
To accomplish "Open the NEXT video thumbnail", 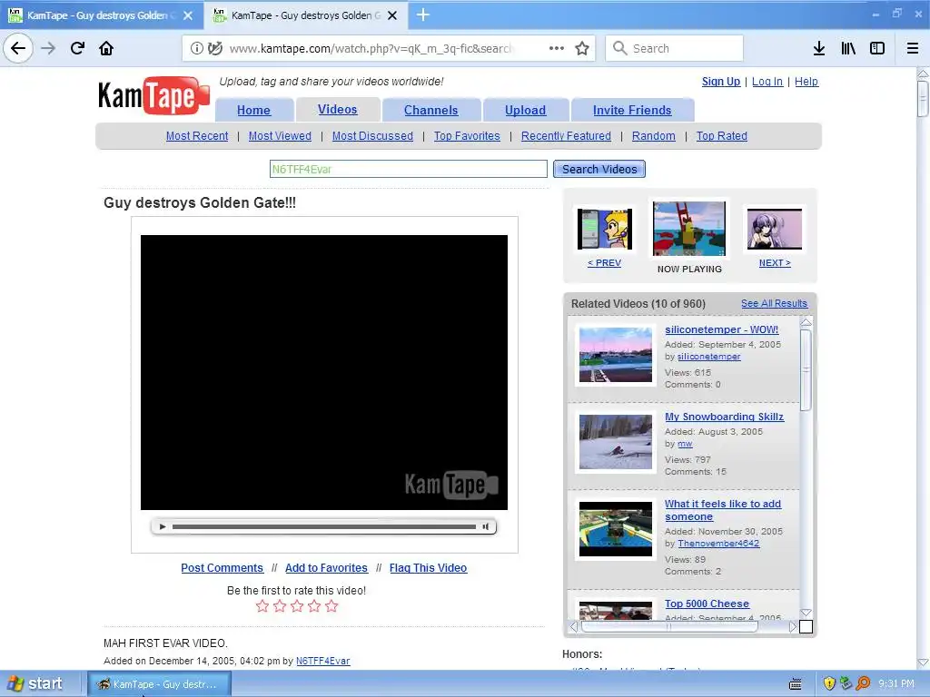I will [x=775, y=229].
